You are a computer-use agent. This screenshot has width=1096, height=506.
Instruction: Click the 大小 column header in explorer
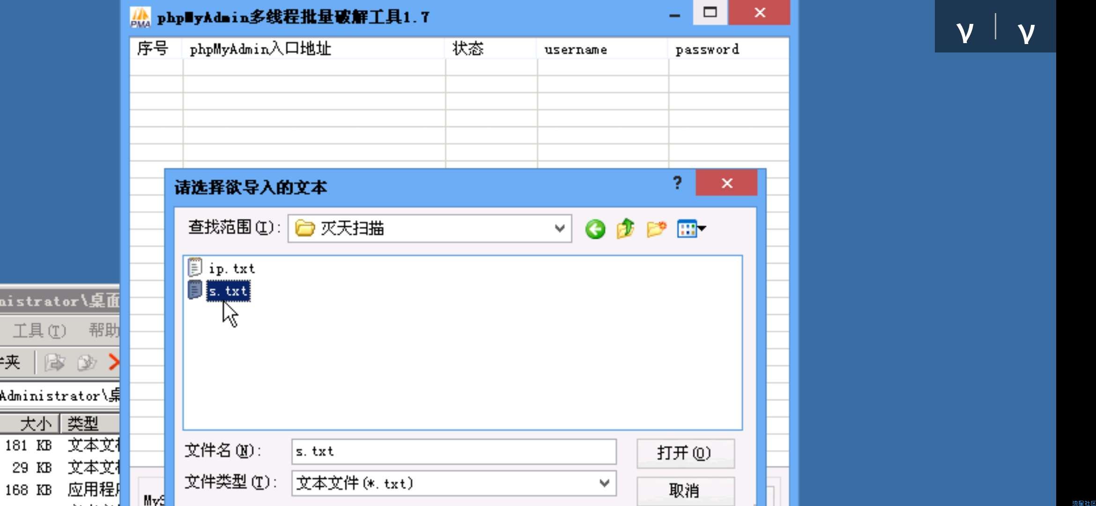[x=31, y=424]
